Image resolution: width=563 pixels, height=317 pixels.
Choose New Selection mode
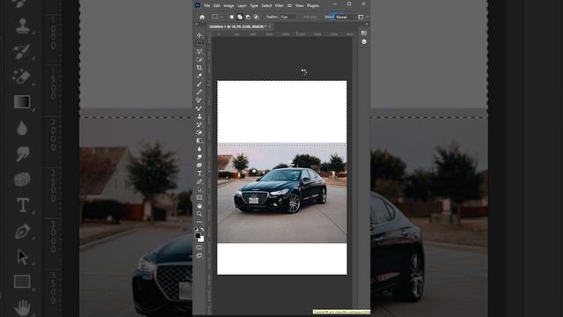231,17
